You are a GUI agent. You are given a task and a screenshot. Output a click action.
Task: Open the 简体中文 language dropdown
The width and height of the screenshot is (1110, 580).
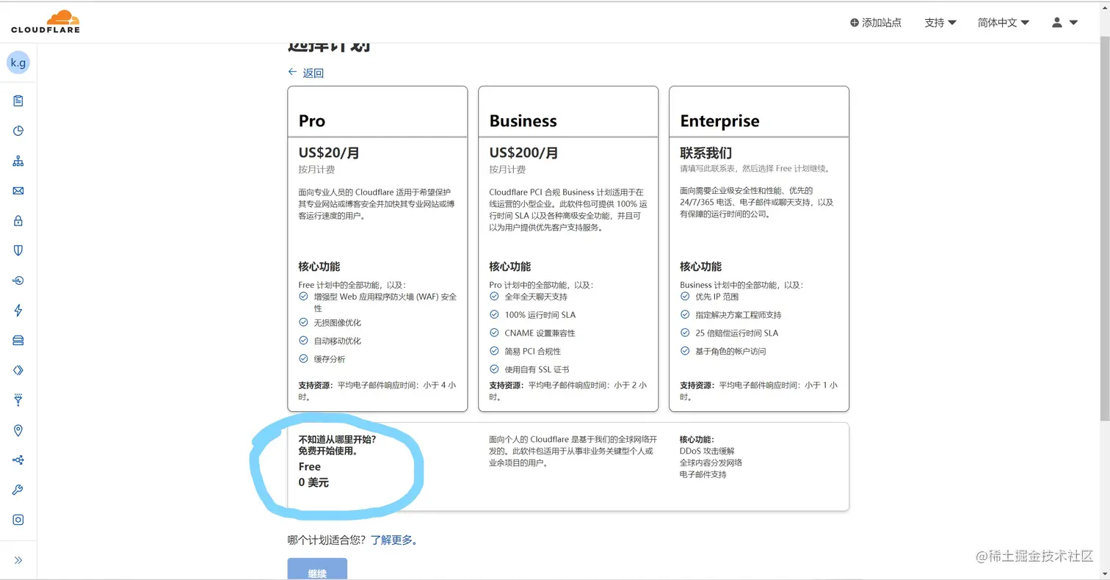1004,23
